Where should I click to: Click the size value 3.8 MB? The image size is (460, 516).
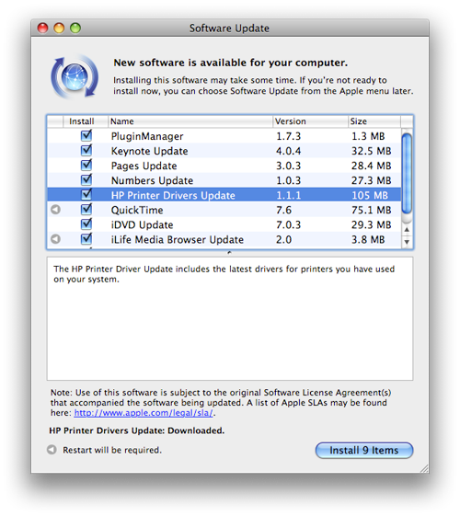pos(368,240)
